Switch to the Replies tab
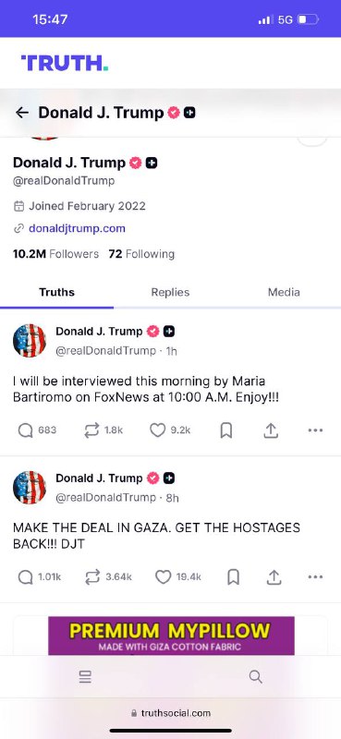 tap(170, 292)
